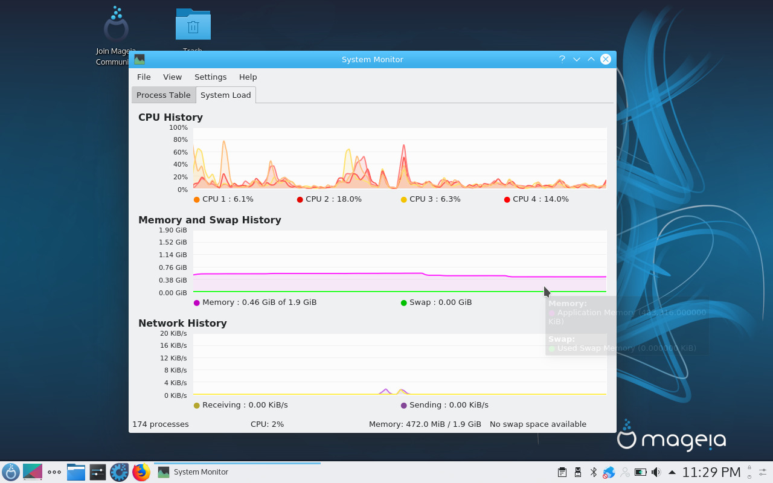Click the help question mark button

tap(562, 59)
